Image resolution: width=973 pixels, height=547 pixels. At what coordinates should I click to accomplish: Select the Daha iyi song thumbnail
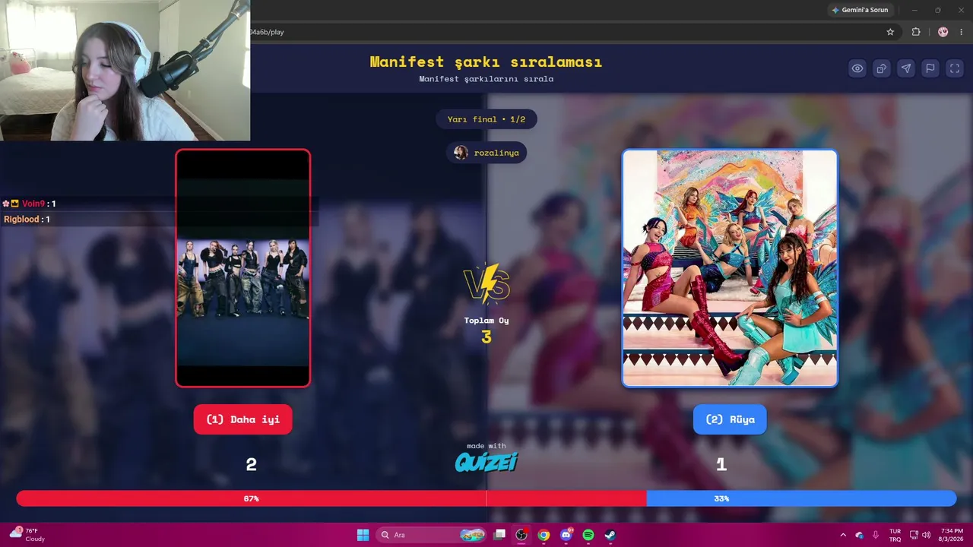tap(243, 268)
